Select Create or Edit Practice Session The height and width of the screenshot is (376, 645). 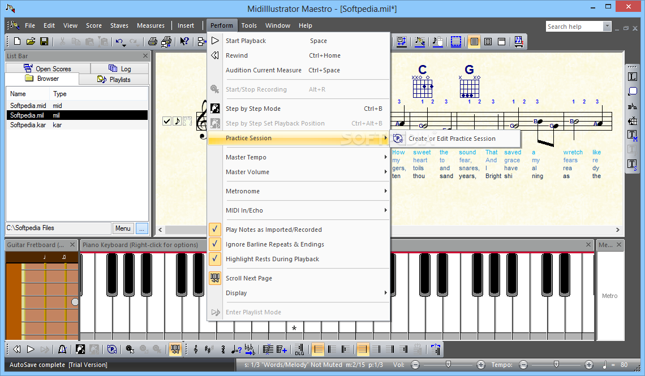click(x=455, y=139)
